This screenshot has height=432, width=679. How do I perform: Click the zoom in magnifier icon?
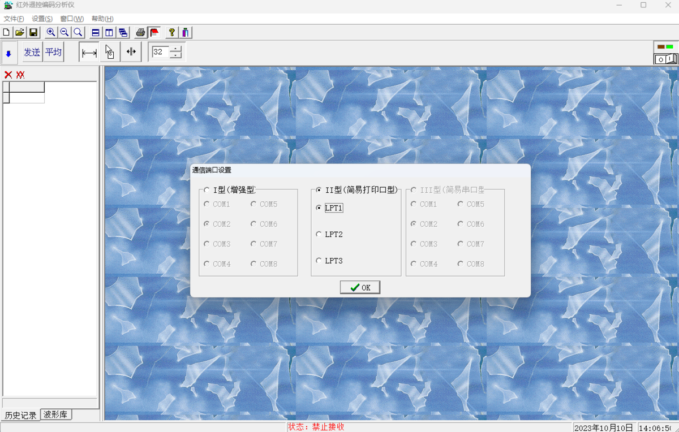(x=51, y=32)
